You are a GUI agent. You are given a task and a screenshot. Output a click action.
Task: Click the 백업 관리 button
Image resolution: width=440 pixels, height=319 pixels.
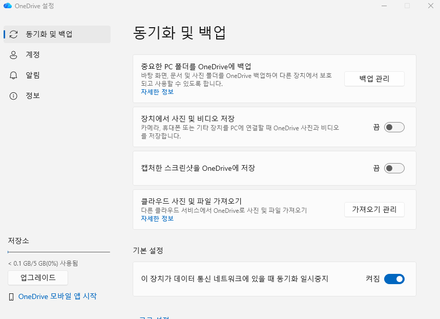point(374,78)
